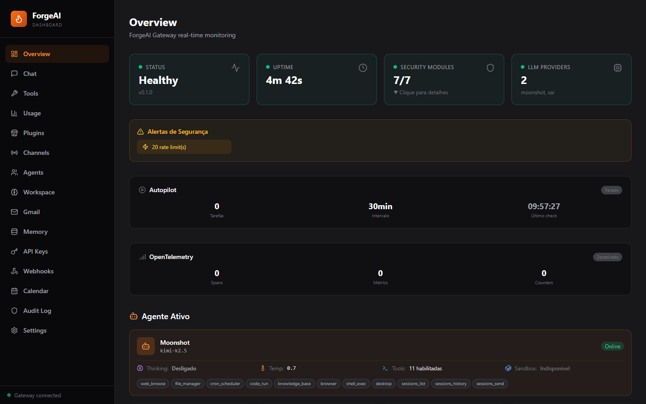The height and width of the screenshot is (404, 646).
Task: Toggle the Autopilot Parado status badge
Action: [611, 190]
